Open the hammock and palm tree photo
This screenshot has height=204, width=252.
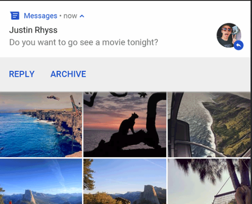pyautogui.click(x=209, y=181)
